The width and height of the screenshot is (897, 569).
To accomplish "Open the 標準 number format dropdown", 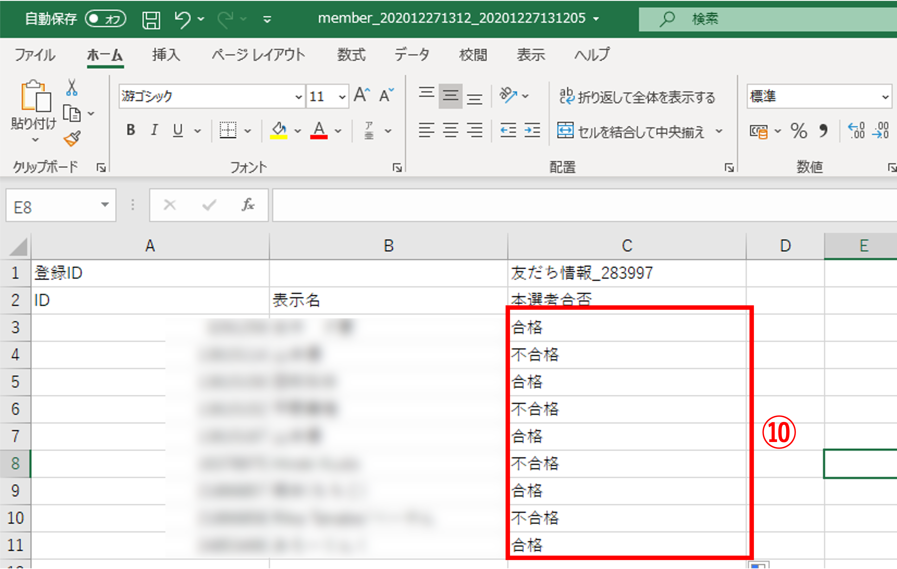I will point(886,97).
